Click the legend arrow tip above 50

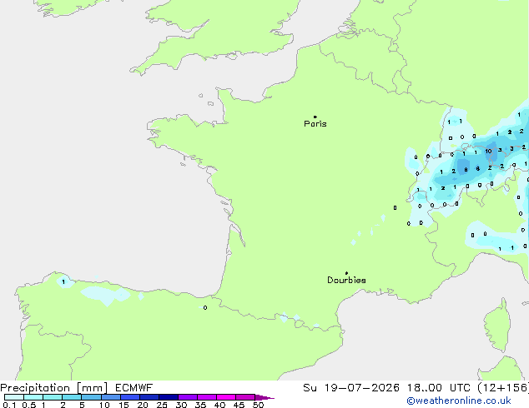click(x=264, y=397)
